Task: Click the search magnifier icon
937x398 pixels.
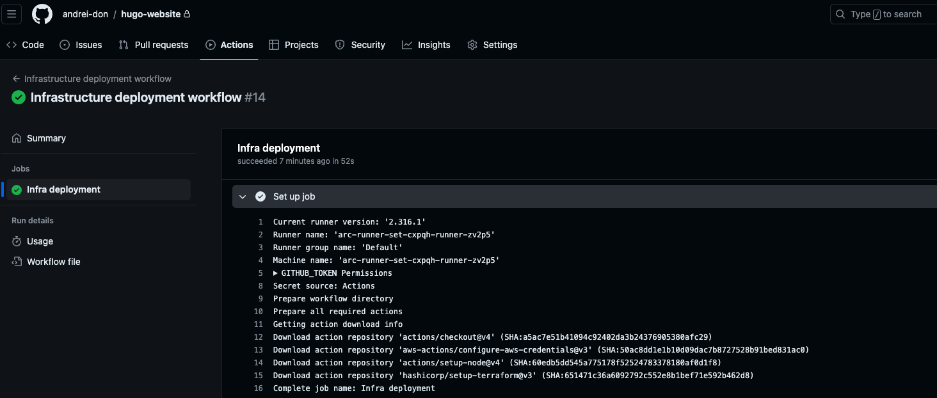Action: point(840,14)
